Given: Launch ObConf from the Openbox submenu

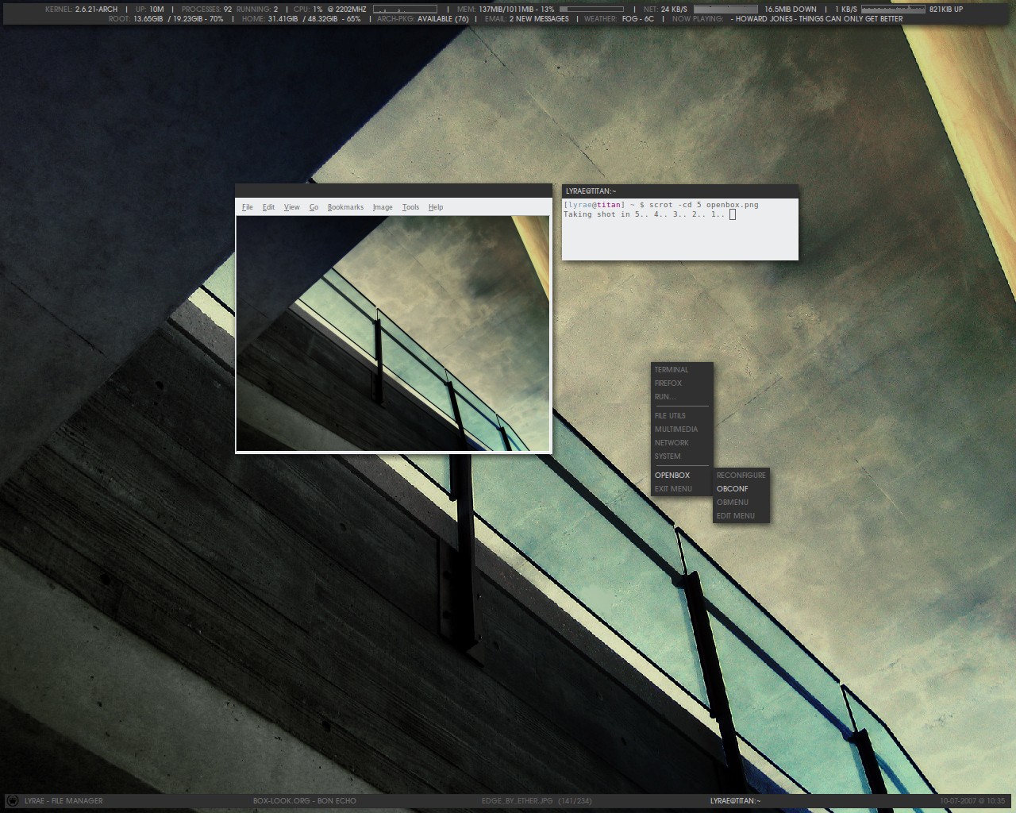Looking at the screenshot, I should 741,489.
